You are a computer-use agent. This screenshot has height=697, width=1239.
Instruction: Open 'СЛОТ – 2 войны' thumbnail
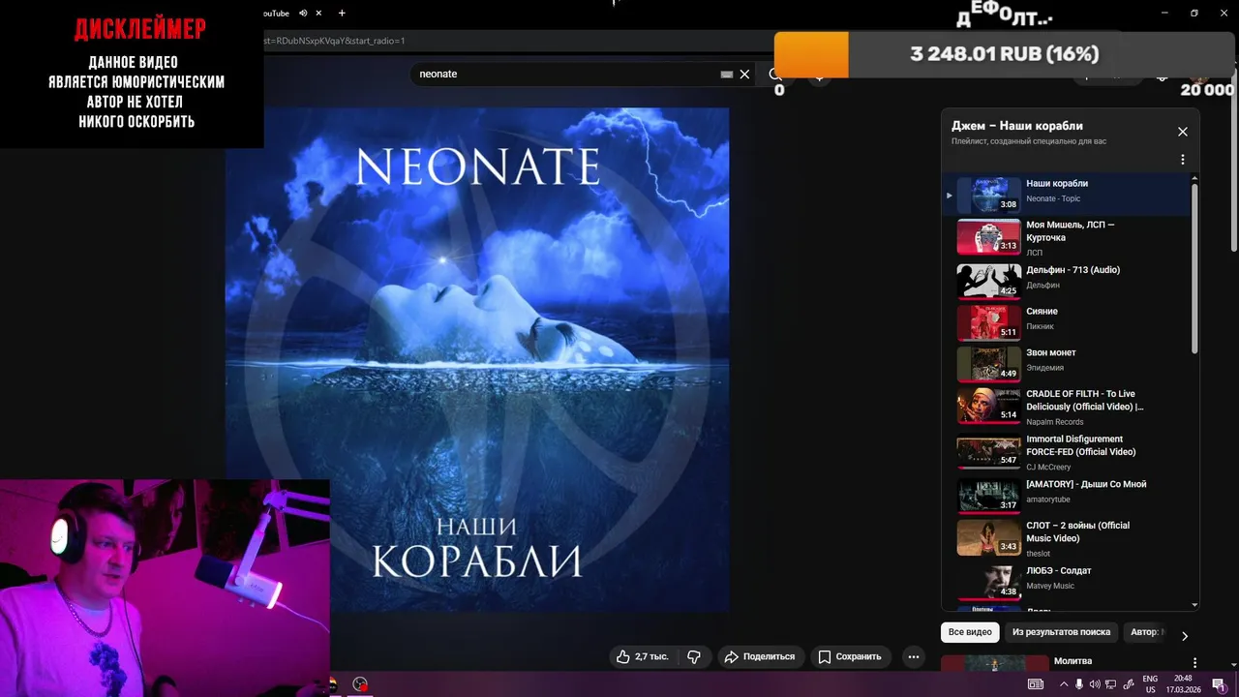click(988, 537)
